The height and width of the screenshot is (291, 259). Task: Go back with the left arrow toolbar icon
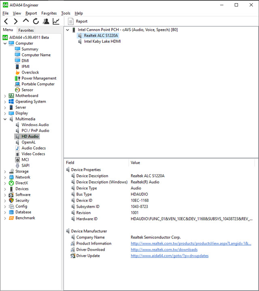pyautogui.click(x=6, y=21)
